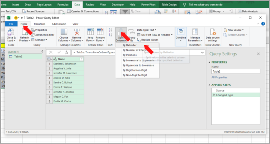
Task: Click Replace Values
Action: 148,40
